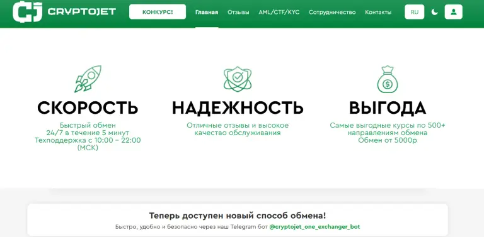The width and height of the screenshot is (484, 237).
Task: Click the НАДЕЖНОСТЬ heading
Action: pos(238,107)
